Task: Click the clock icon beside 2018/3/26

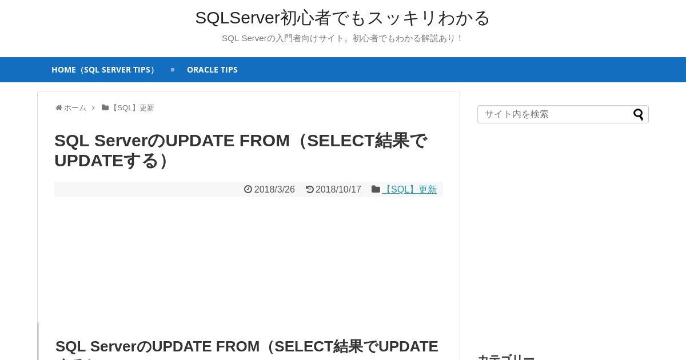Action: coord(248,189)
